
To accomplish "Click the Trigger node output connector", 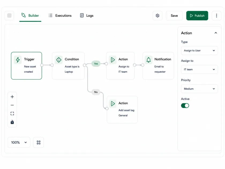I will coord(42,65).
